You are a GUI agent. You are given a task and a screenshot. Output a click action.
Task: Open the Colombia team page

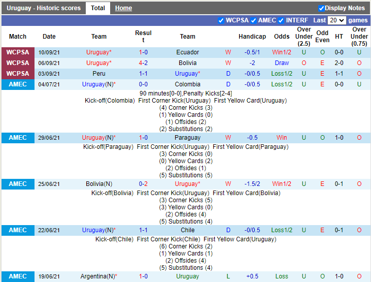click(187, 84)
